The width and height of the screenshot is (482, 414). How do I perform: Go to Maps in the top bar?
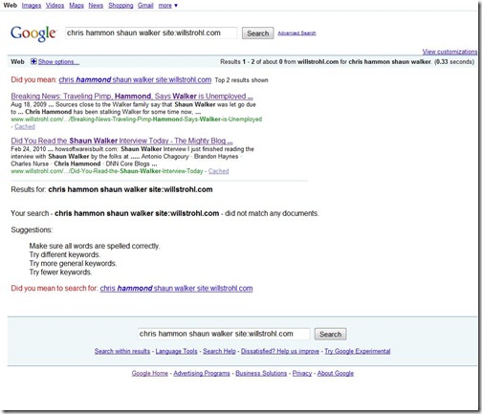77,6
